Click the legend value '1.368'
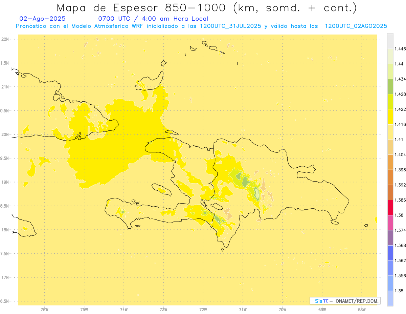This screenshot has width=406, height=314. click(401, 246)
